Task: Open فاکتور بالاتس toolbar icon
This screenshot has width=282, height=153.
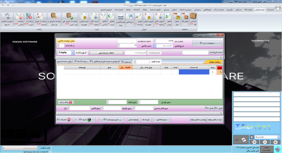Action: (x=103, y=20)
